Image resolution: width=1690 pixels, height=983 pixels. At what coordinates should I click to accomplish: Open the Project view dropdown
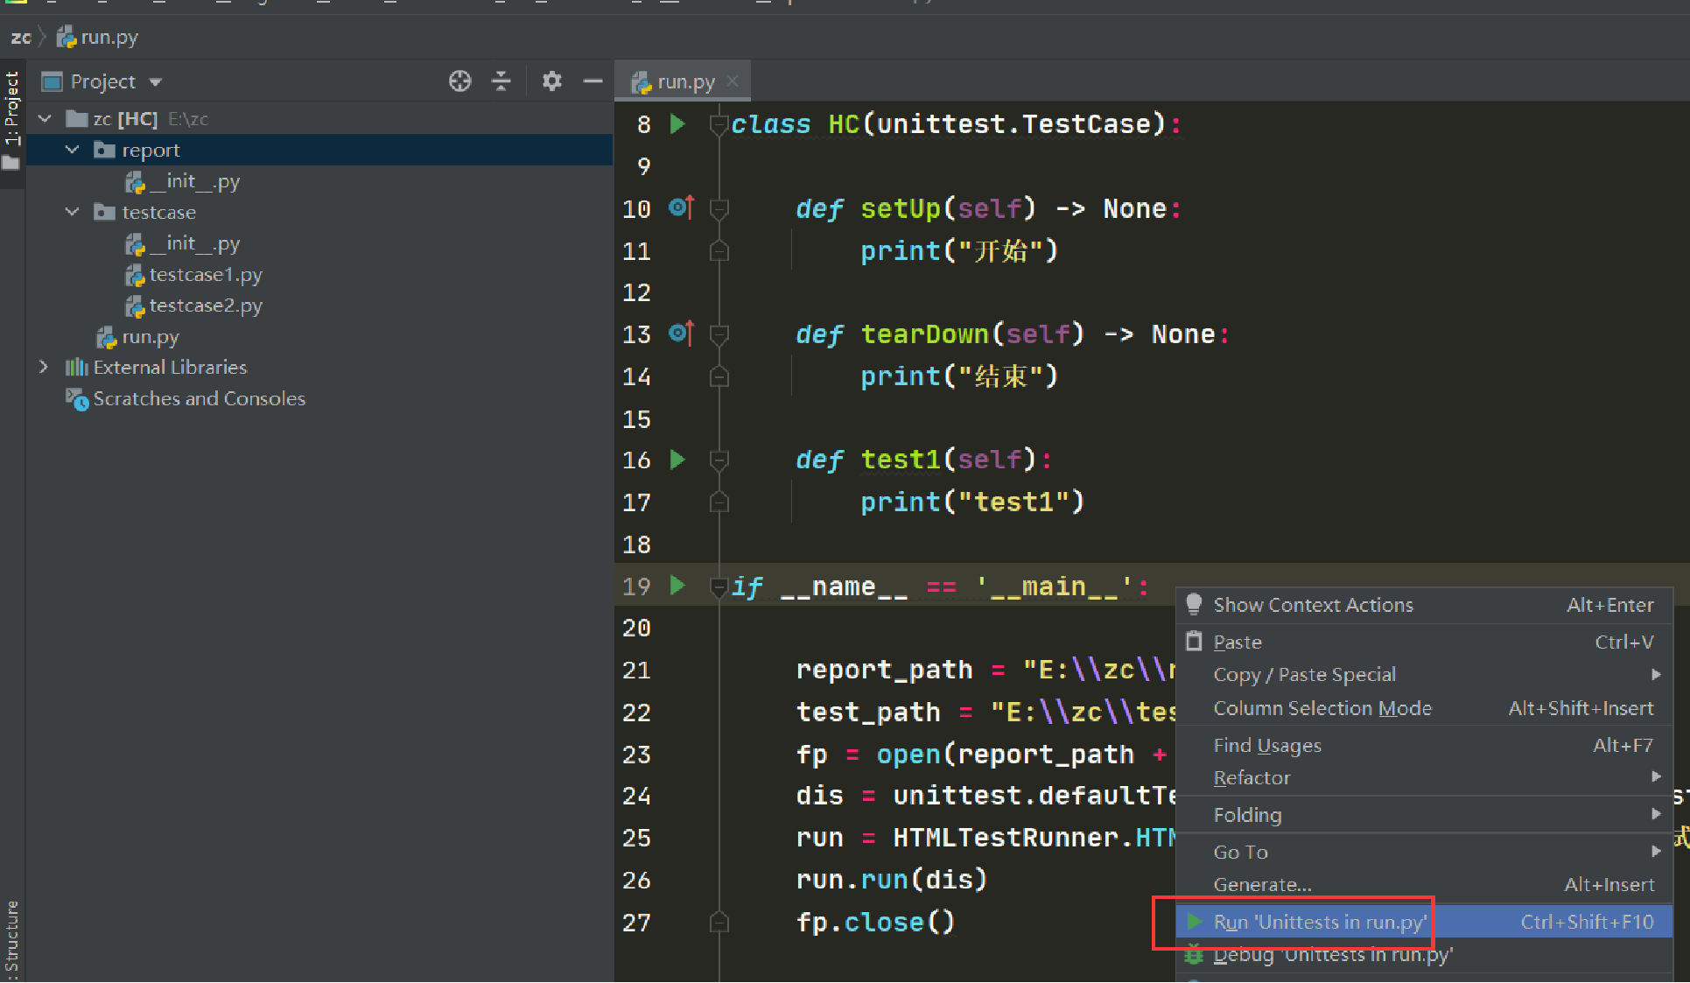click(156, 82)
